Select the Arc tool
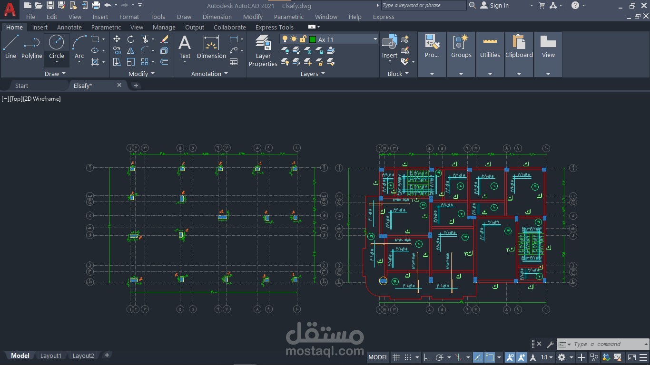Image resolution: width=650 pixels, height=365 pixels. [79, 48]
